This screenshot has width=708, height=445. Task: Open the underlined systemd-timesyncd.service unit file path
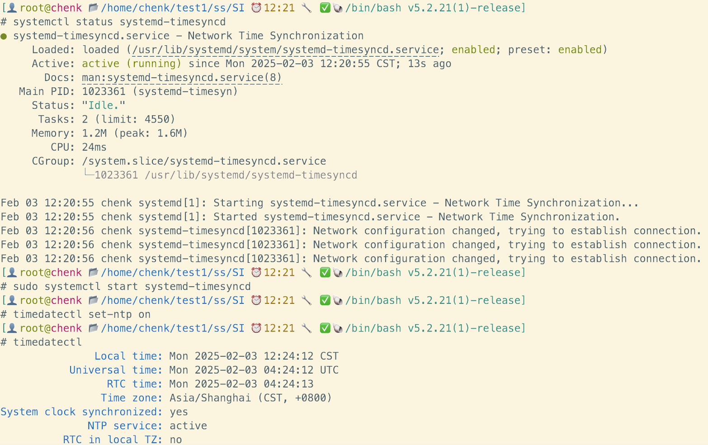[x=285, y=50]
